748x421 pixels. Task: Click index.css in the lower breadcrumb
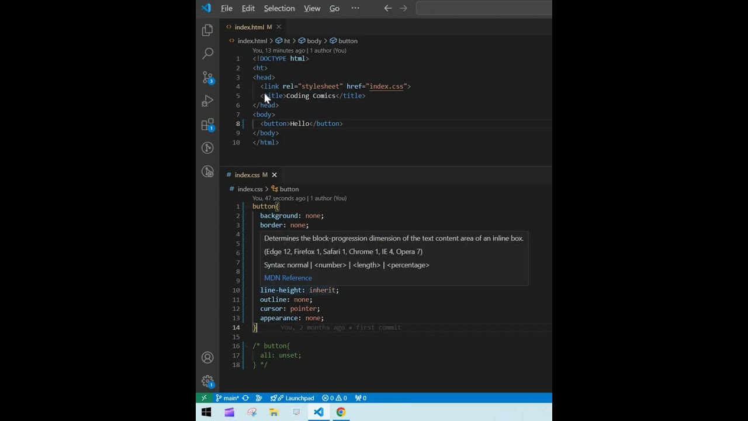tap(250, 189)
